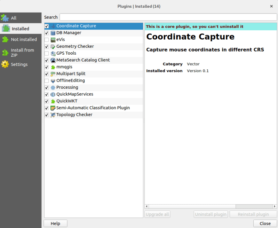Screen dimensions: 278x228
Task: Toggle the MetaSearch Catalog Client checkbox
Action: 47,60
